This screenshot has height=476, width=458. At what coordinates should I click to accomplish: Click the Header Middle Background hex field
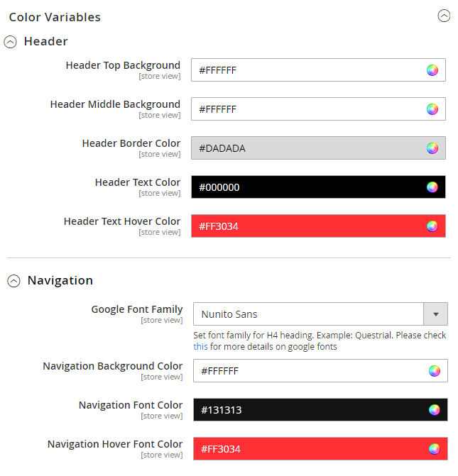click(305, 109)
